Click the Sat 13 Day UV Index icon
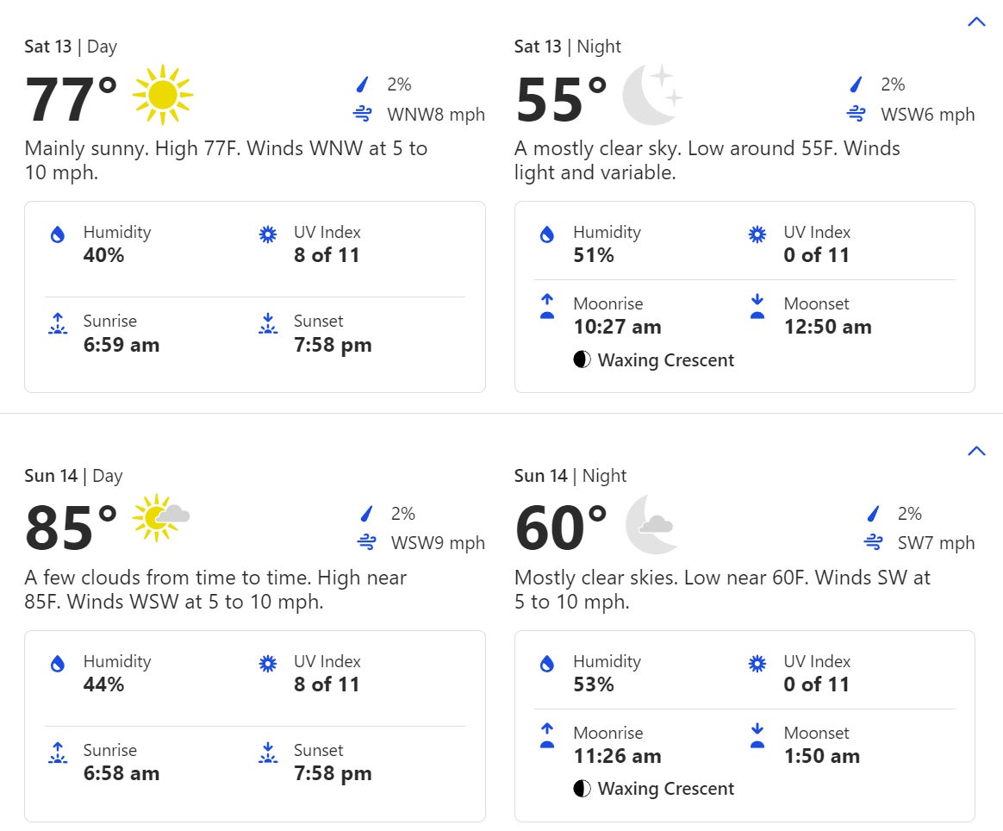 [268, 234]
